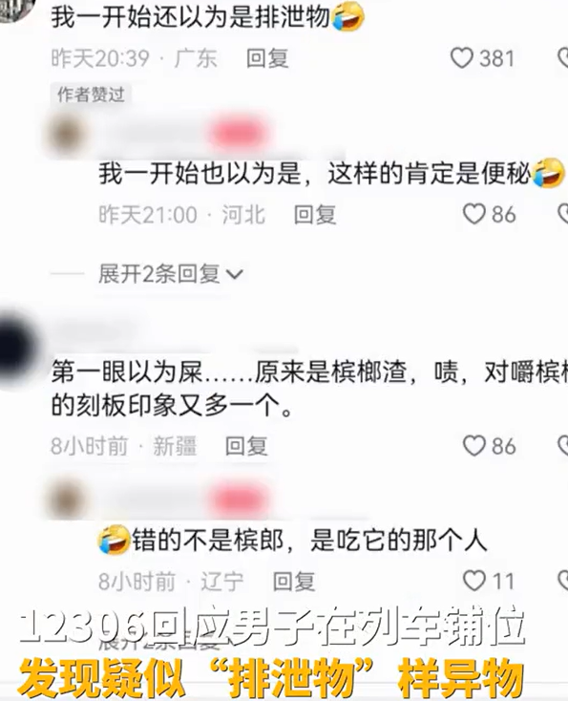Click the chevron next to 展开2条回复

tap(234, 274)
